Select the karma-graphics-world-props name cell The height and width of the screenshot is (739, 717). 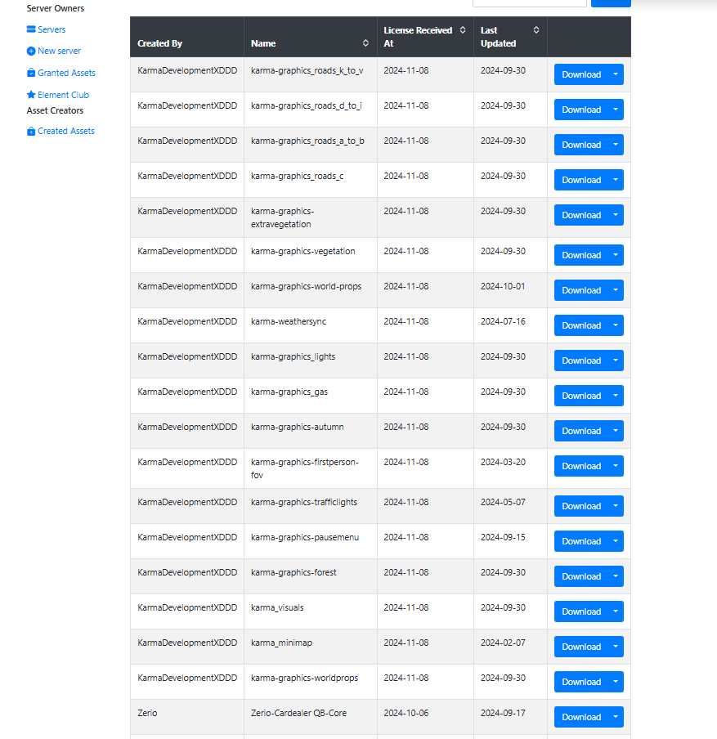(310, 290)
